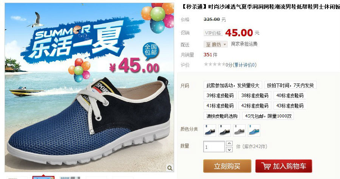The width and height of the screenshot is (340, 179).
Task: Click the quantity input field
Action: [214, 147]
